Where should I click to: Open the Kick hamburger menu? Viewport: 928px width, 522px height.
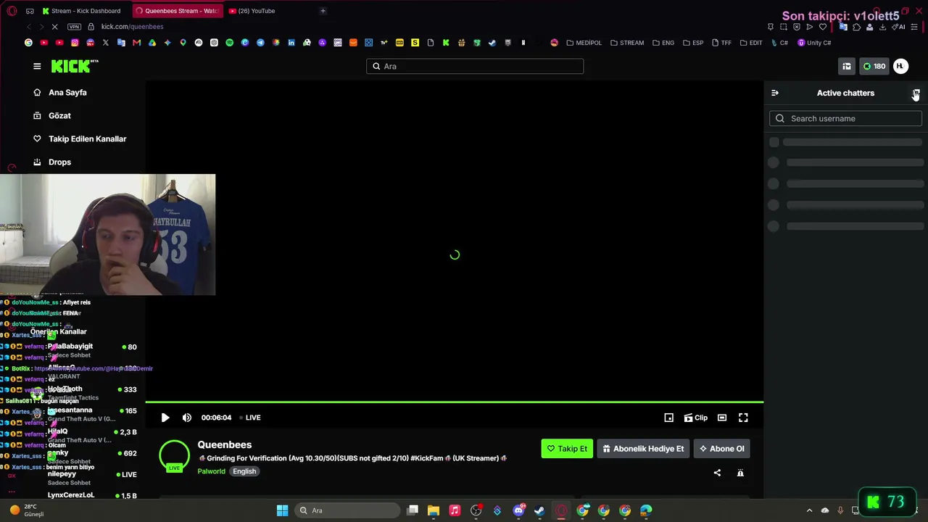tap(37, 66)
